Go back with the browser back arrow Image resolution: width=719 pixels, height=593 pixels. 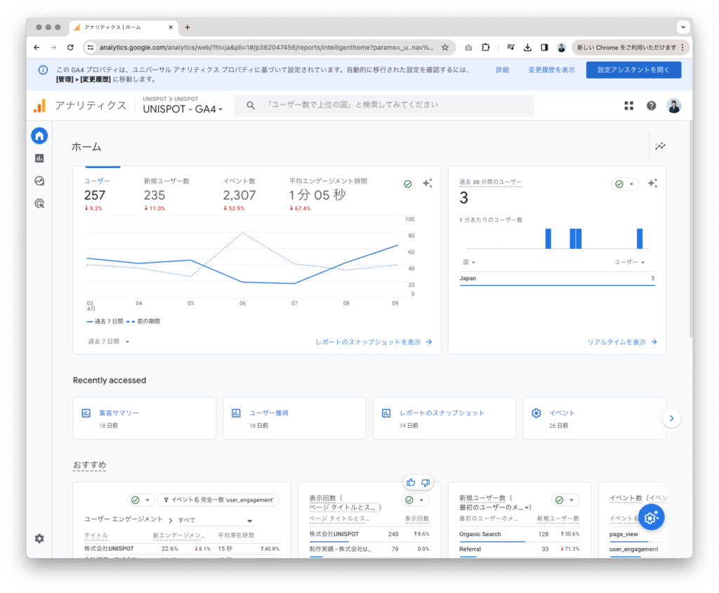[37, 47]
